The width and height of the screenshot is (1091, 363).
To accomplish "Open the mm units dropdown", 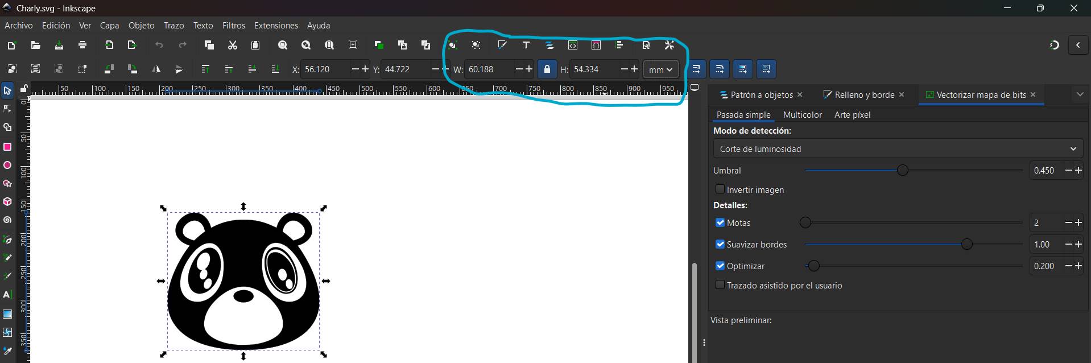I will click(661, 69).
